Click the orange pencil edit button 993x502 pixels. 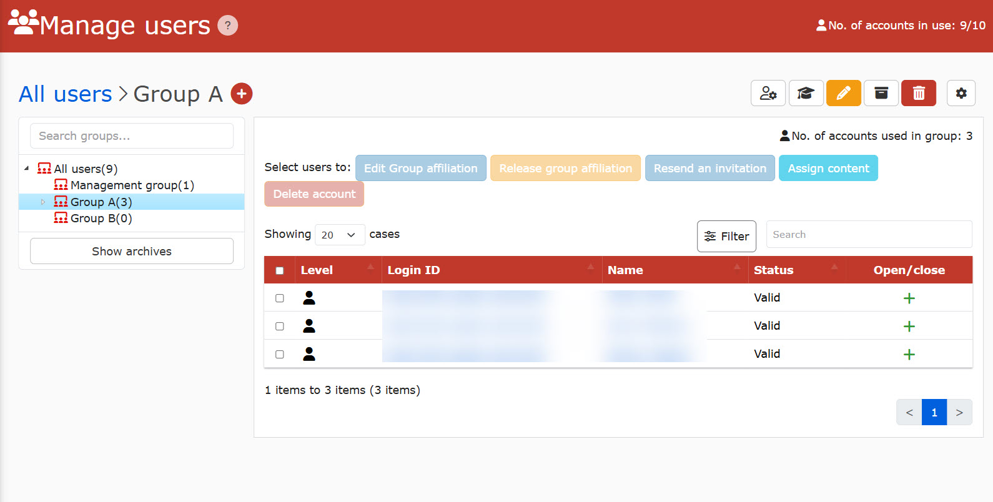(x=843, y=94)
